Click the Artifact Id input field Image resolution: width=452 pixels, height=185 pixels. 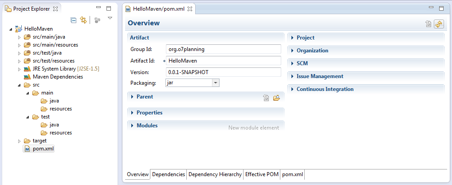coord(224,61)
